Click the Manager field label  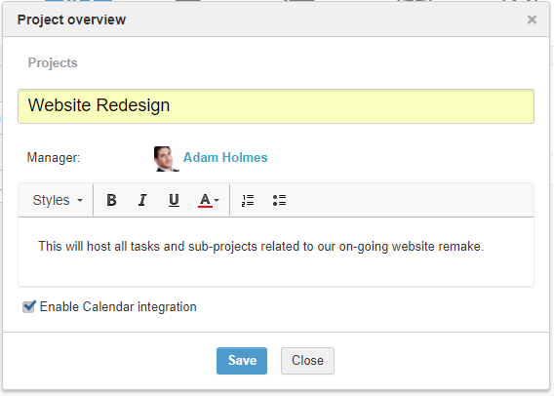point(54,158)
